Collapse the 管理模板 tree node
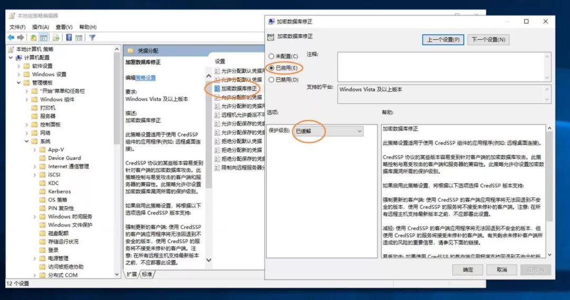Image resolution: width=570 pixels, height=300 pixels. (19, 83)
